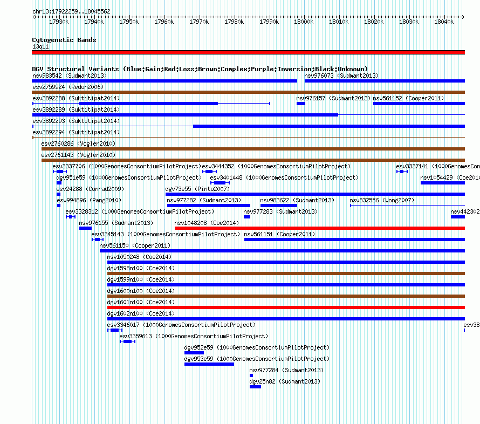Select nsv976155 (Sudmant2013) label
480x424 pixels.
pos(116,223)
